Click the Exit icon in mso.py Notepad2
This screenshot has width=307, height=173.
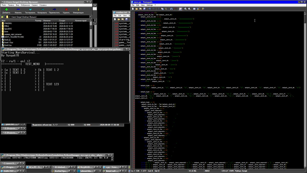click(x=203, y=9)
